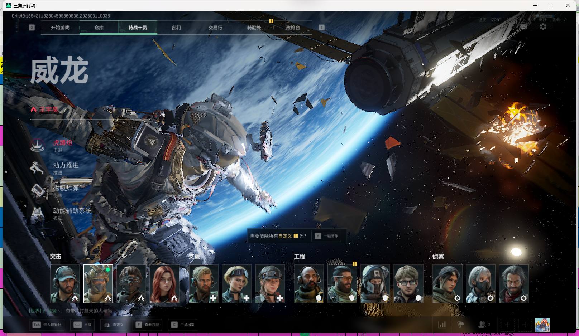Click the flags icon in bottom bar
The image size is (579, 336).
click(461, 325)
